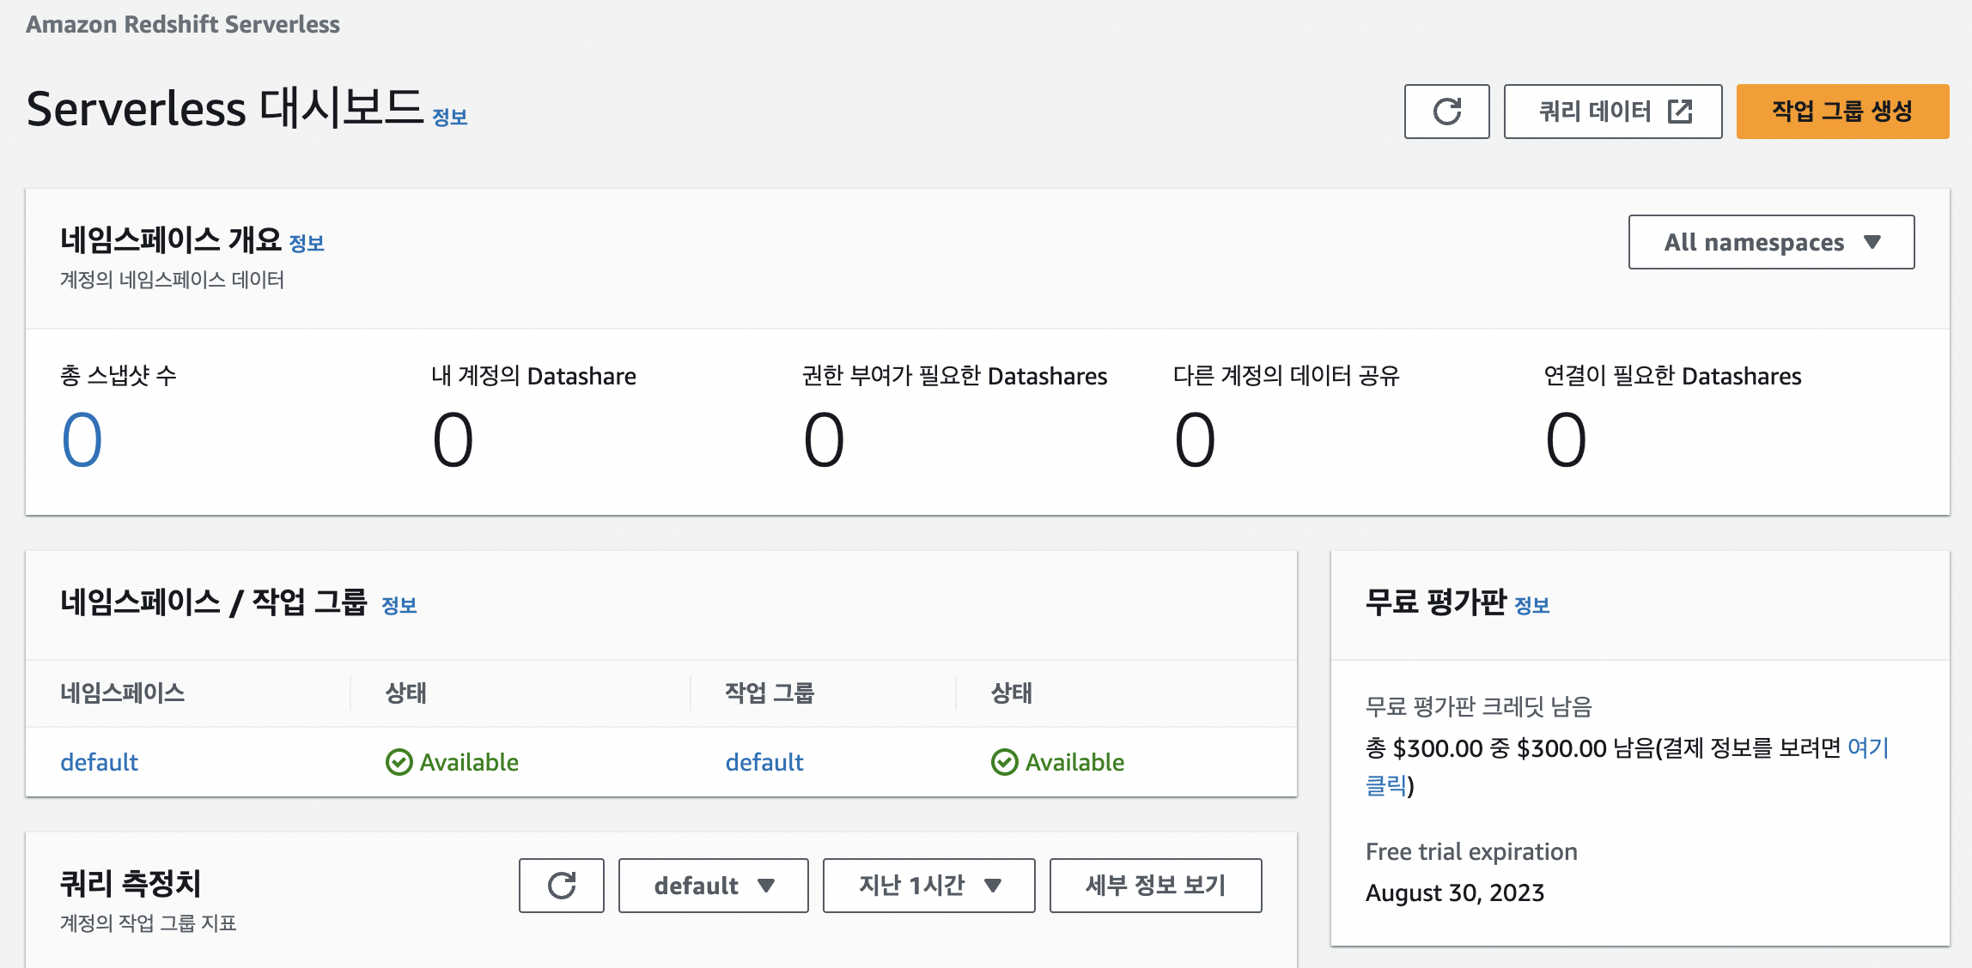The image size is (1972, 968).
Task: Open 정보 link beside 네임스페이스 / 작업 그룹
Action: 399,606
